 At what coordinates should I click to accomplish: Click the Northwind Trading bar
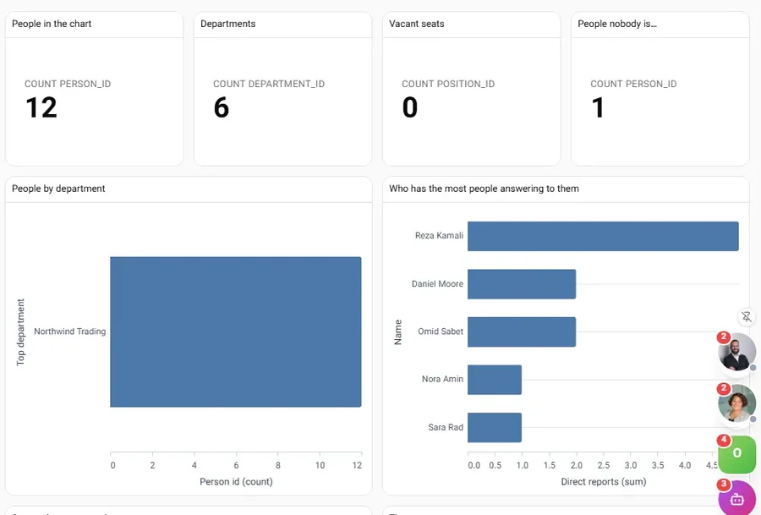[236, 332]
